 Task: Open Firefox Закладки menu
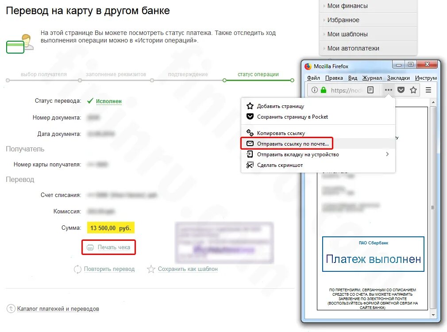(398, 78)
